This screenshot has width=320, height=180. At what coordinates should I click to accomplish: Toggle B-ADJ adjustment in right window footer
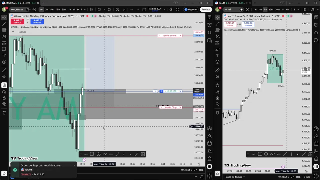pos(307,177)
